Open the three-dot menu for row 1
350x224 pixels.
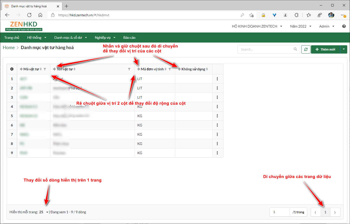[x=217, y=79]
